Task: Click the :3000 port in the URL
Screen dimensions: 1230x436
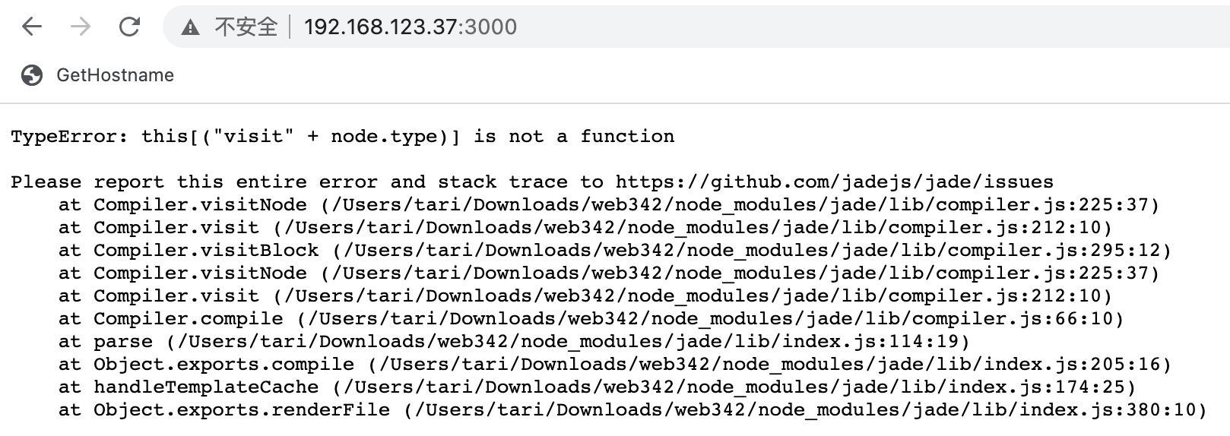Action: pyautogui.click(x=488, y=27)
